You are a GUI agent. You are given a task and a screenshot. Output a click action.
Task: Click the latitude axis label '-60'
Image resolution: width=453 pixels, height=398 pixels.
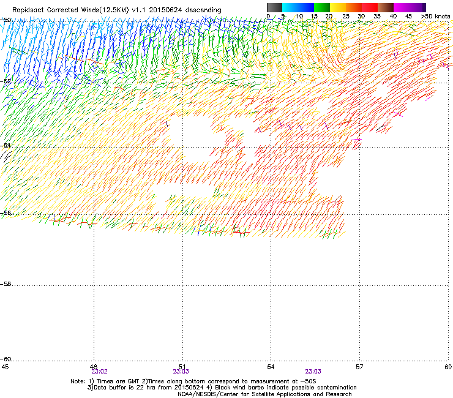pos(6,359)
